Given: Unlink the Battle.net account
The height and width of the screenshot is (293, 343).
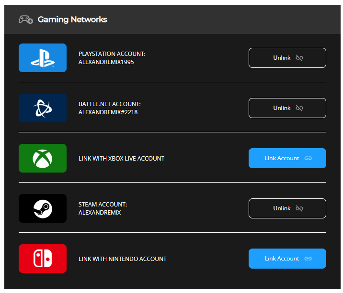Looking at the screenshot, I should tap(287, 108).
